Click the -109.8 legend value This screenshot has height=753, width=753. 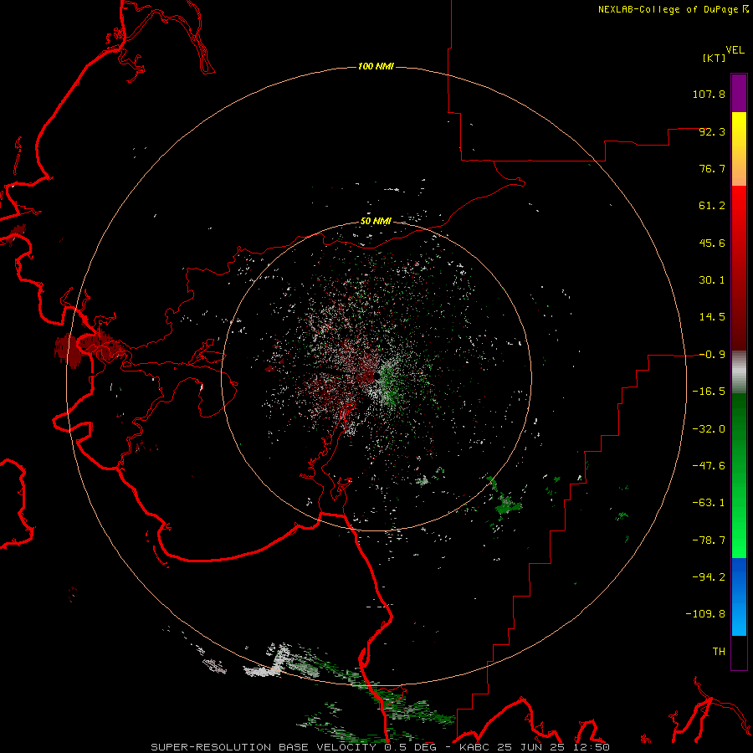tap(705, 614)
